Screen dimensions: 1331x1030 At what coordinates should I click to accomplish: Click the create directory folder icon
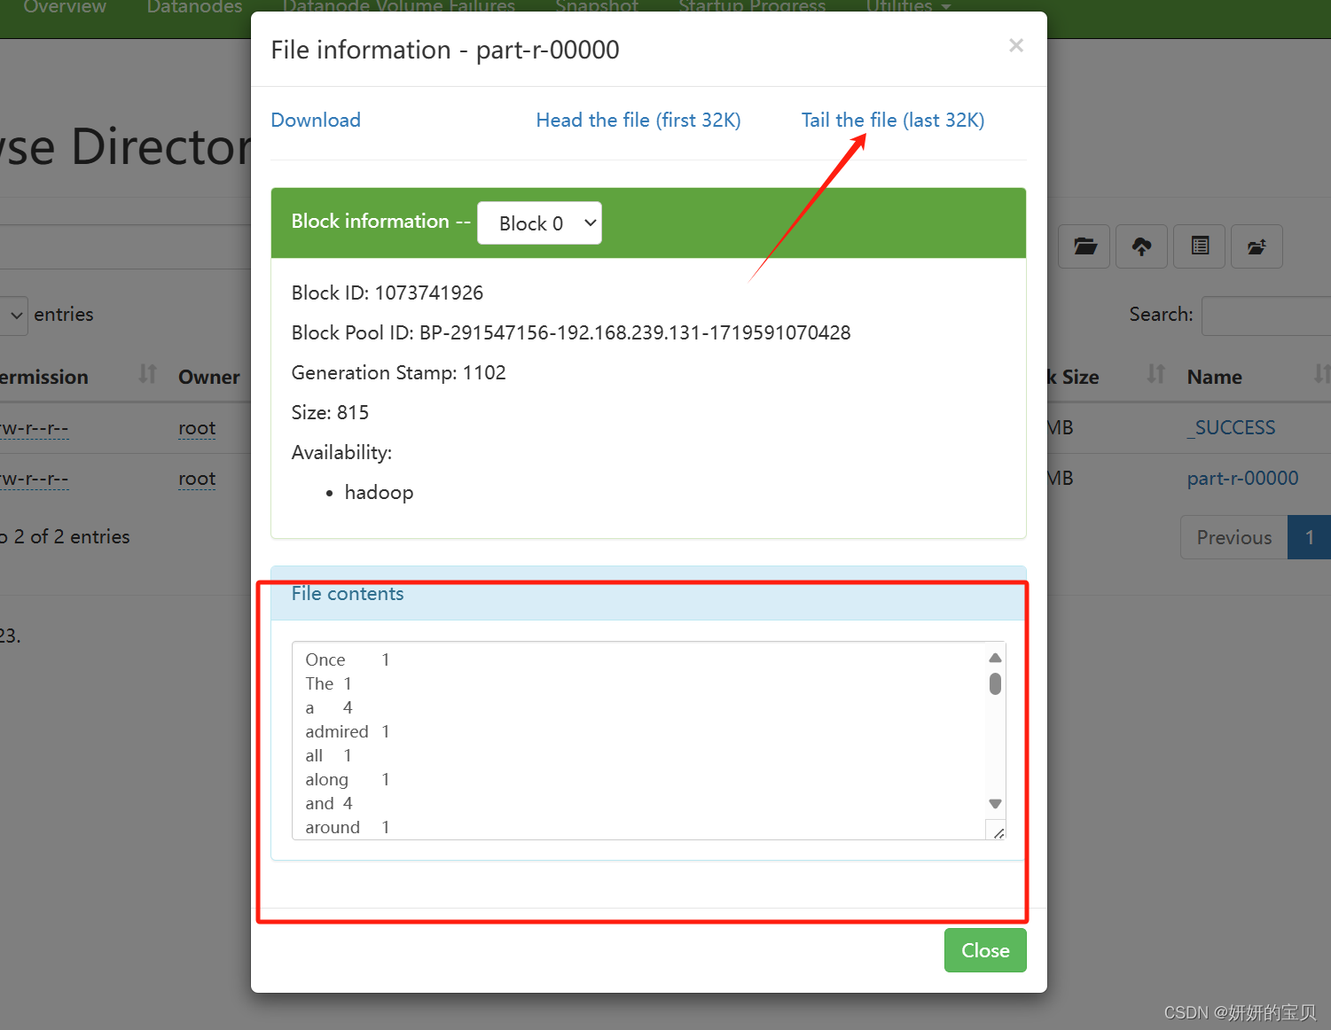pos(1084,246)
